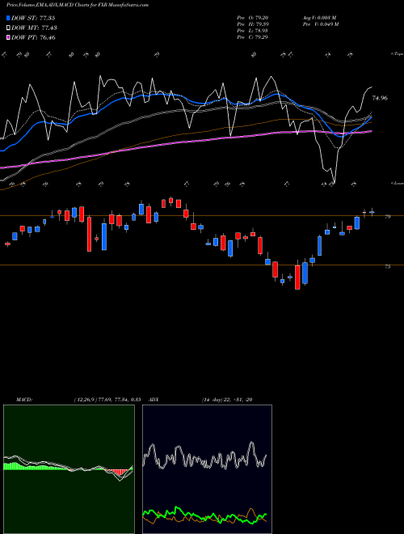404x534 pixels.
Task: Click the blue DOW ST legend swatch
Action: 8,18
